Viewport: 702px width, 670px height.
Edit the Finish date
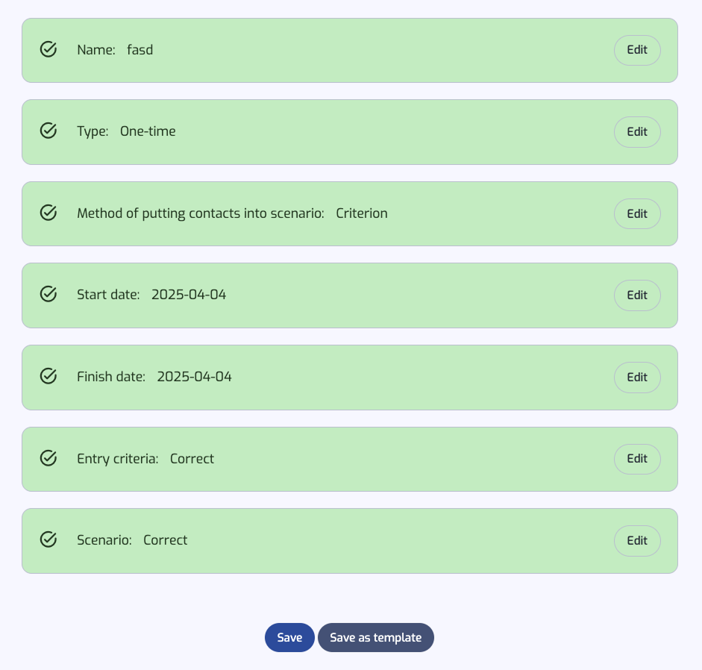[x=637, y=378]
